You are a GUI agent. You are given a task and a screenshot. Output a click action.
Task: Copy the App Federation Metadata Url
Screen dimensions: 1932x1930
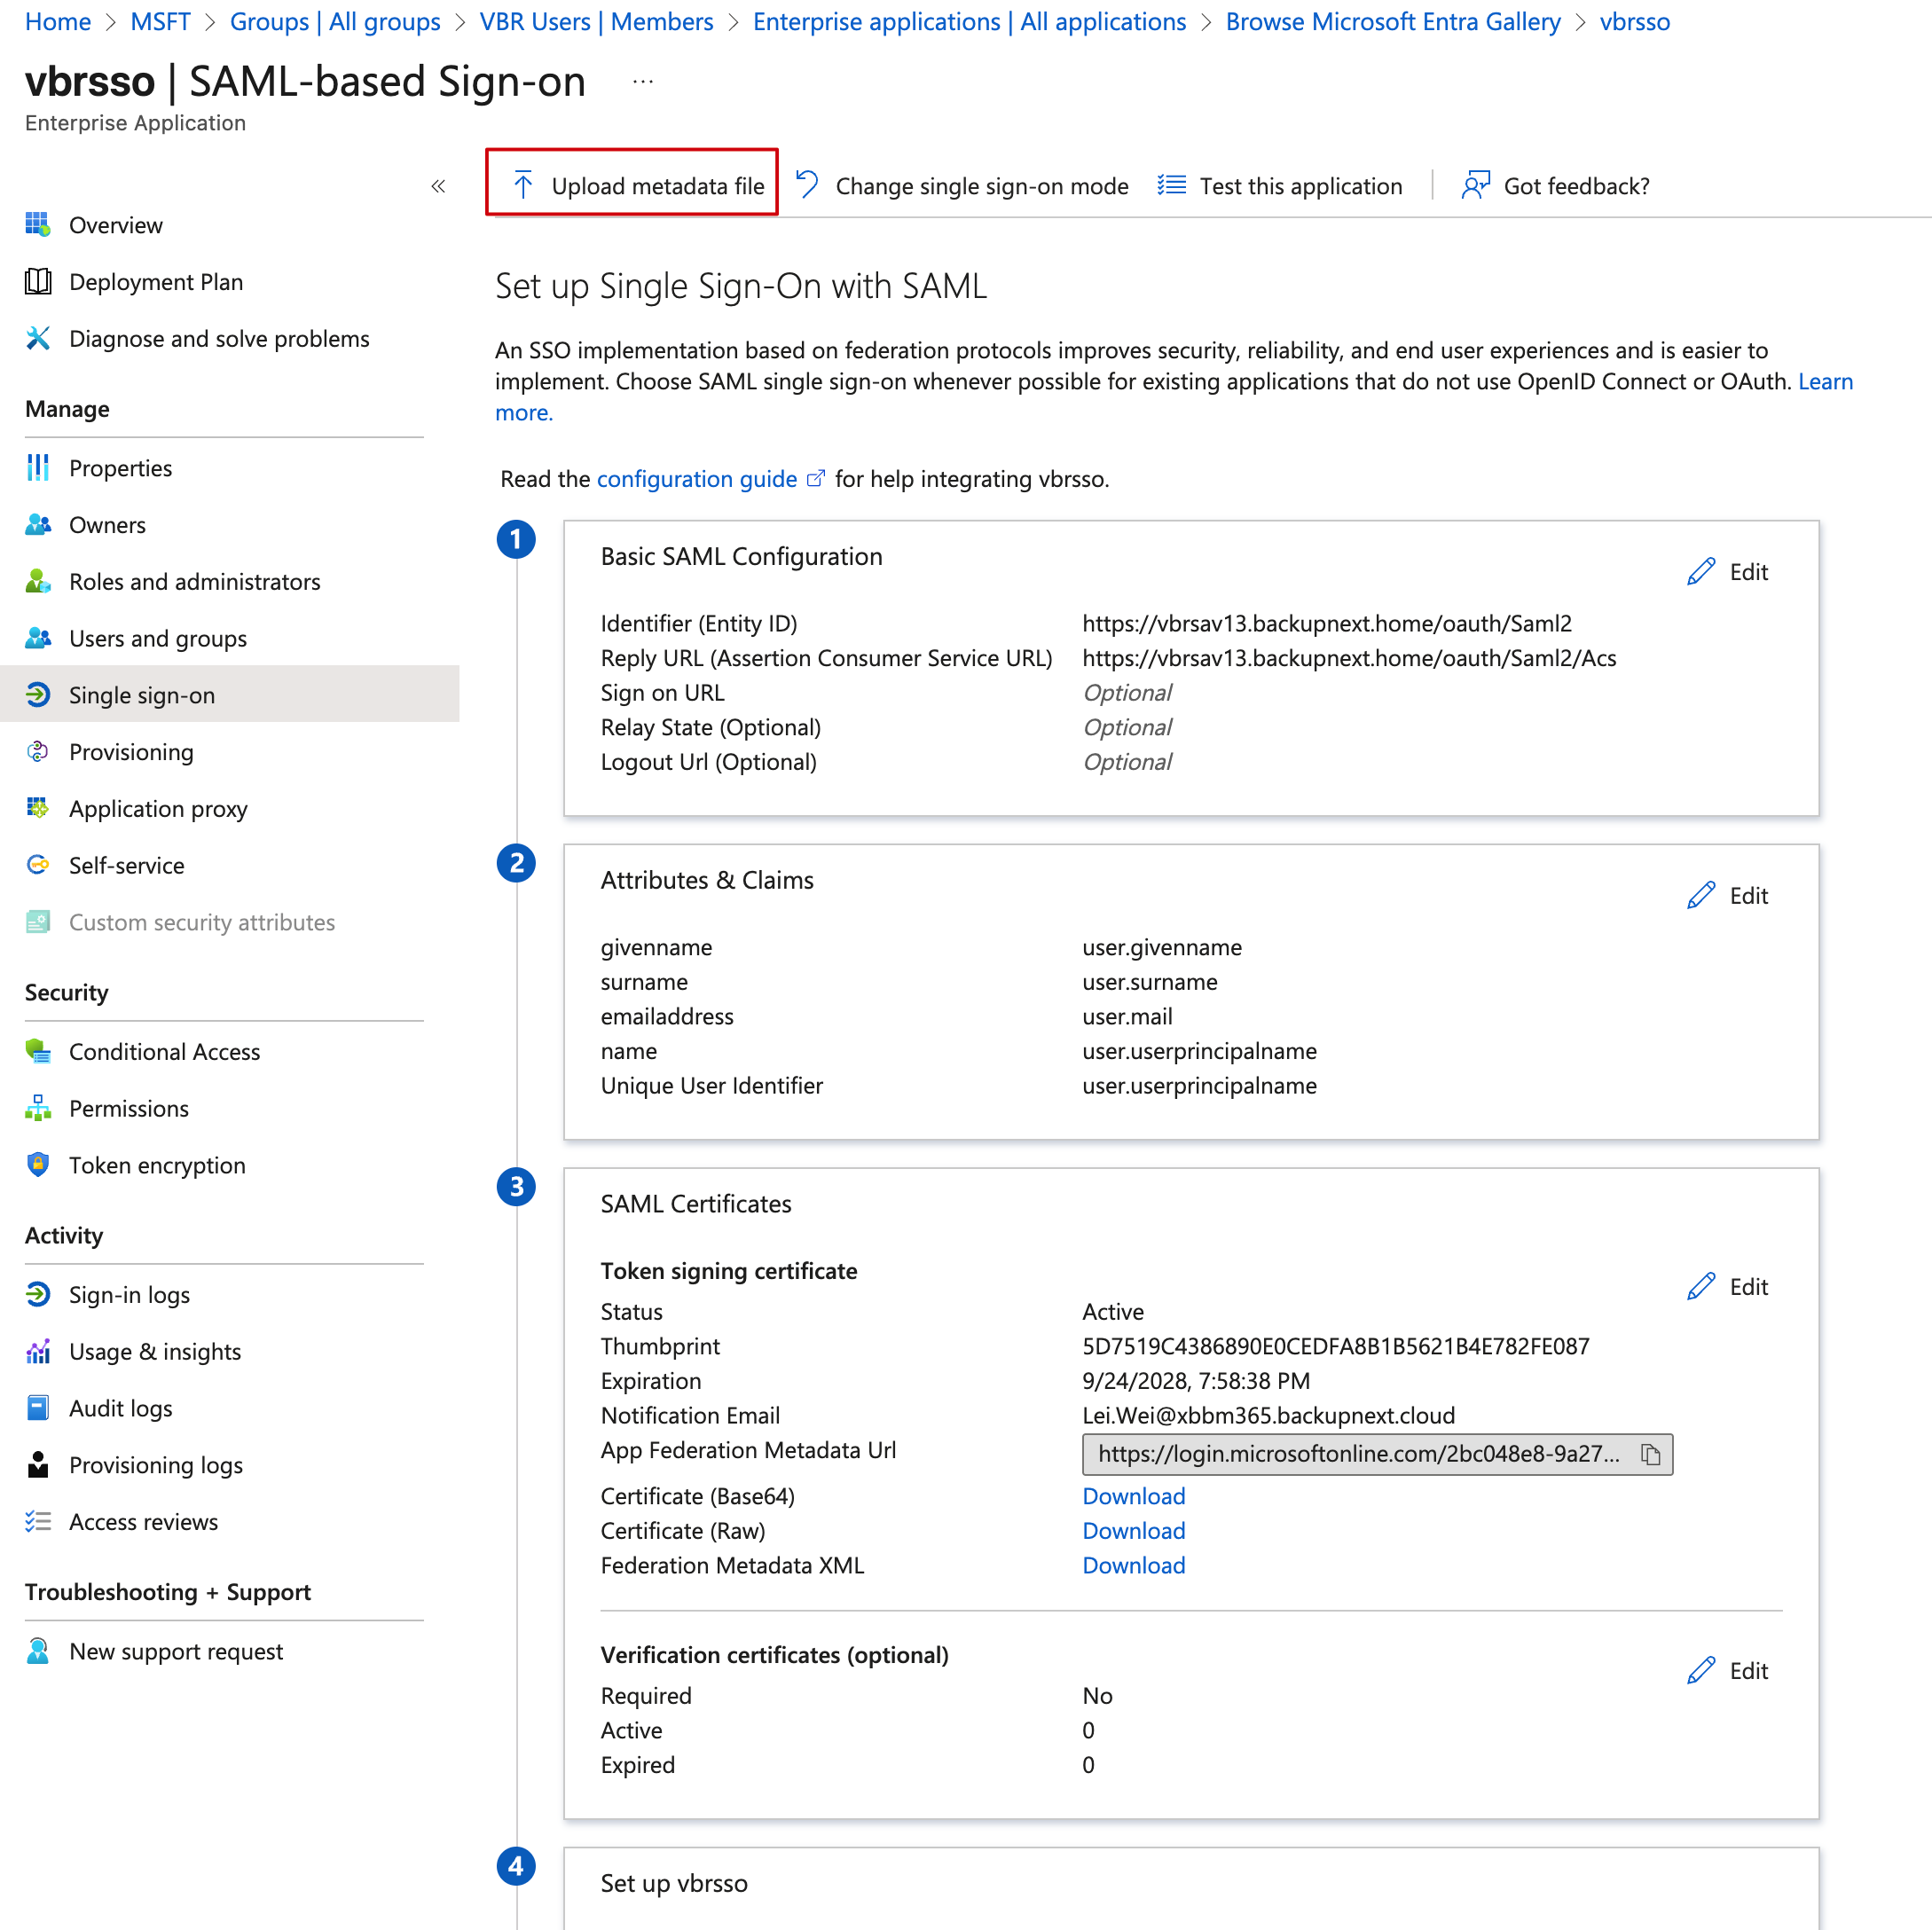[1650, 1454]
